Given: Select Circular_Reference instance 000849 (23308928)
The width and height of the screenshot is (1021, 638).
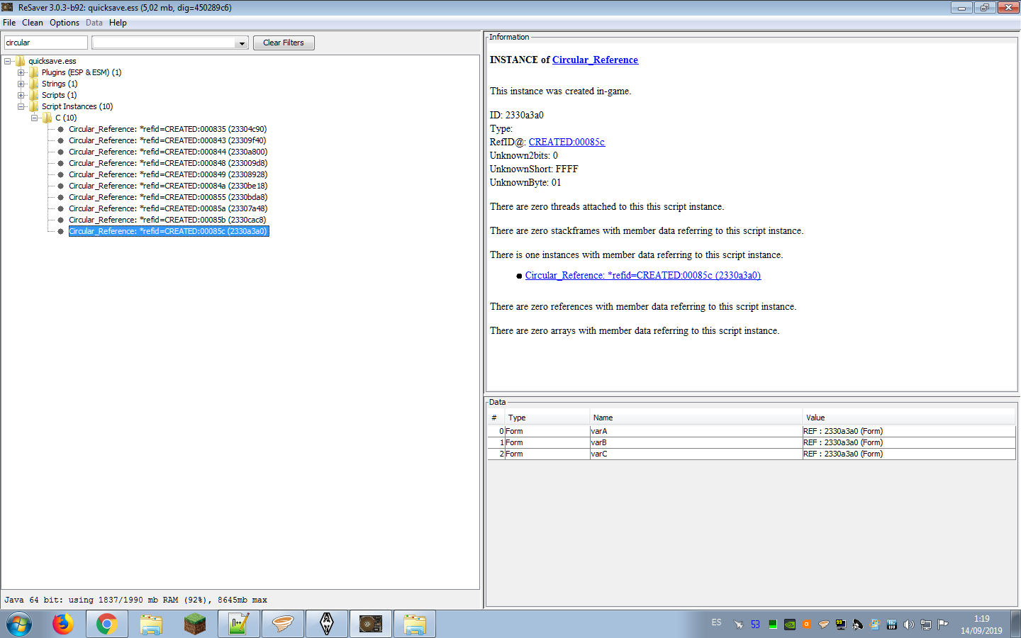Looking at the screenshot, I should 168,174.
